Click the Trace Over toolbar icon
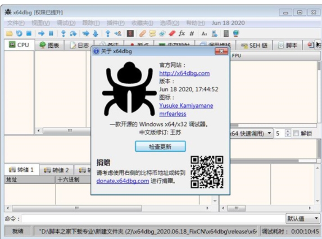The image size is (322, 239). [x=95, y=33]
